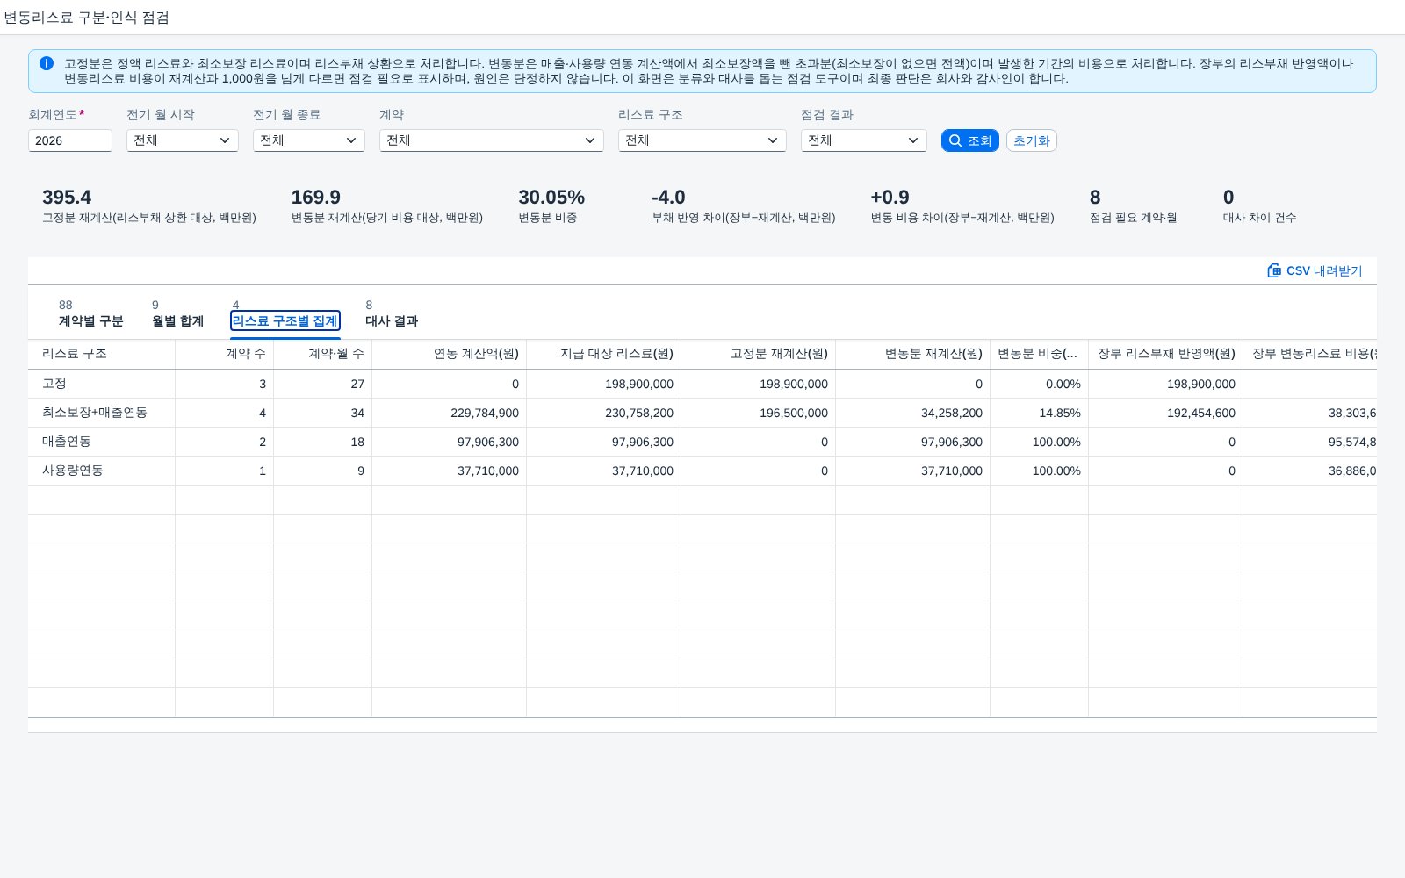Click the CSV download icon
The width and height of the screenshot is (1405, 878).
pos(1274,270)
